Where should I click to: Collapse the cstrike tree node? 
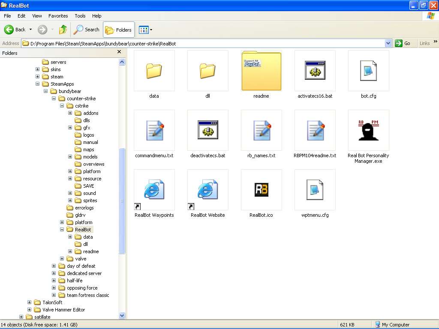point(62,105)
